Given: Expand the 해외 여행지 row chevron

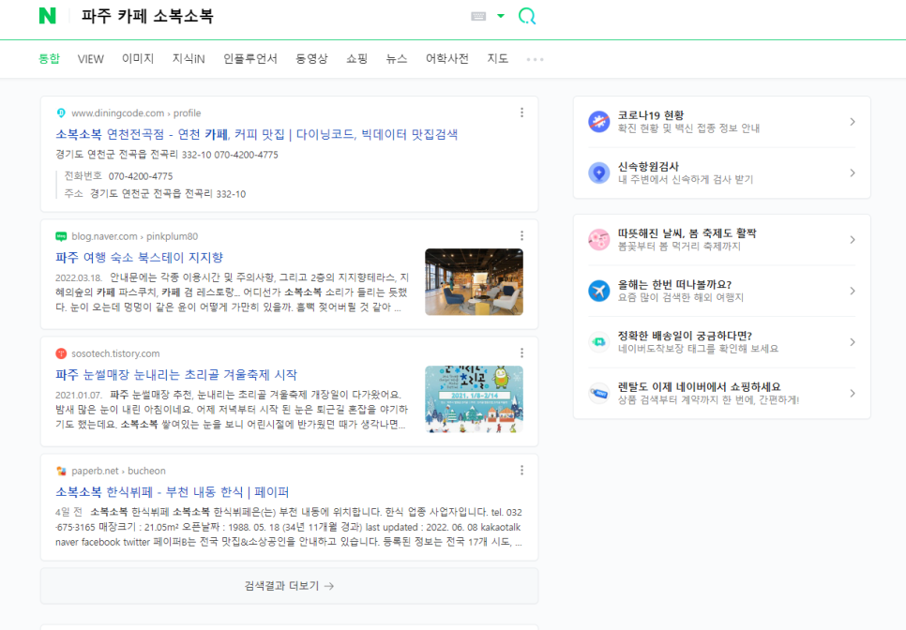Looking at the screenshot, I should coord(853,291).
